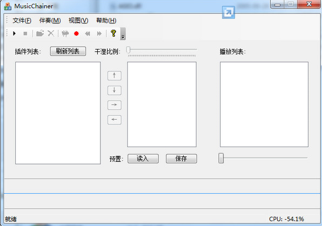Start playback with the play icon
The height and width of the screenshot is (226, 322).
(15, 33)
